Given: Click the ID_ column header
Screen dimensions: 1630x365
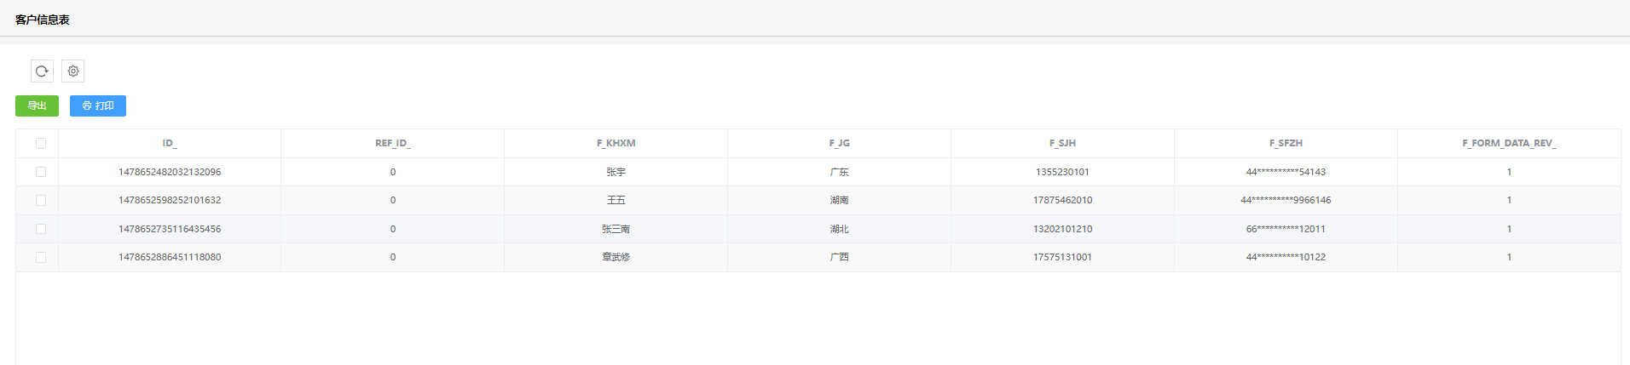Looking at the screenshot, I should (170, 143).
